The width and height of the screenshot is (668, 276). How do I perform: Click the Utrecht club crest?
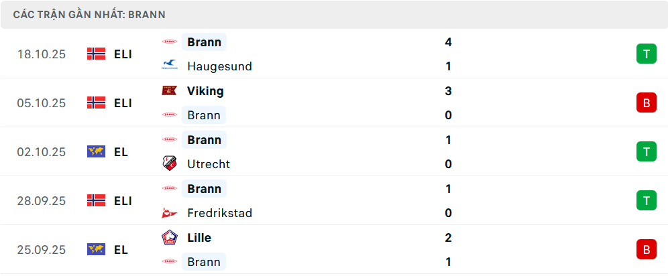(169, 163)
